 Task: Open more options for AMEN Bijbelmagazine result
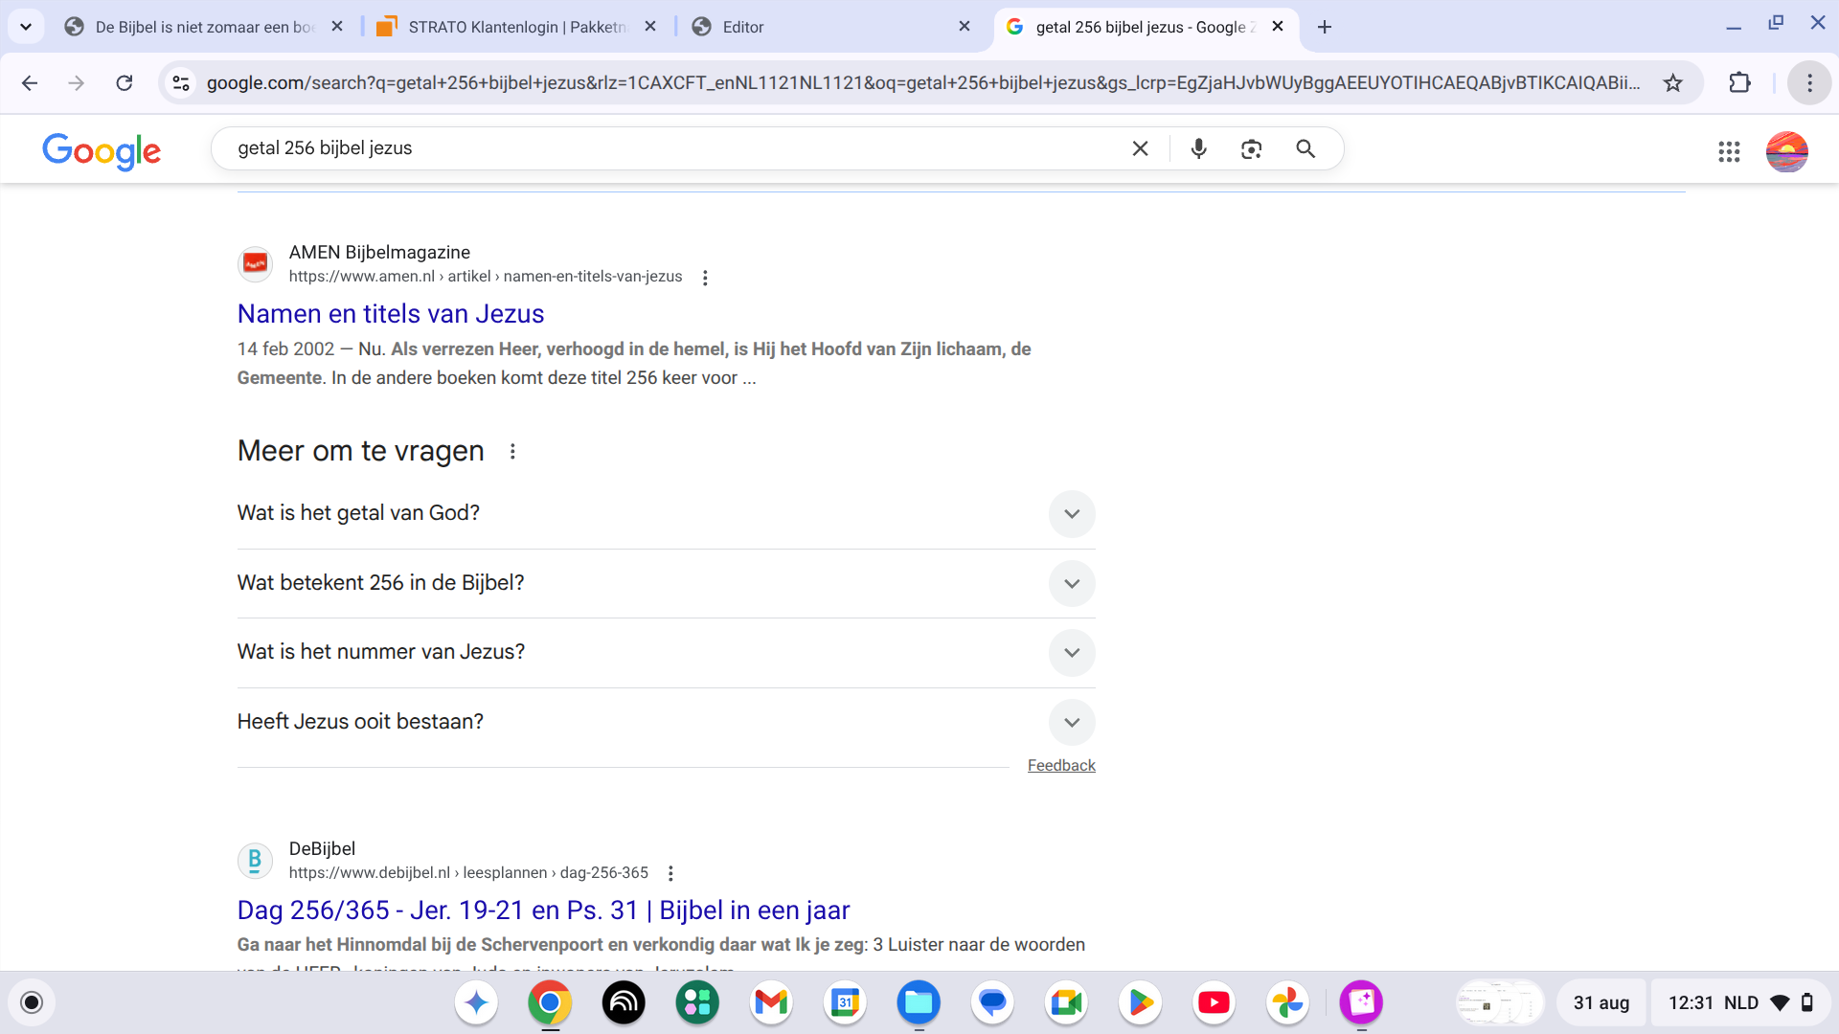(x=705, y=278)
